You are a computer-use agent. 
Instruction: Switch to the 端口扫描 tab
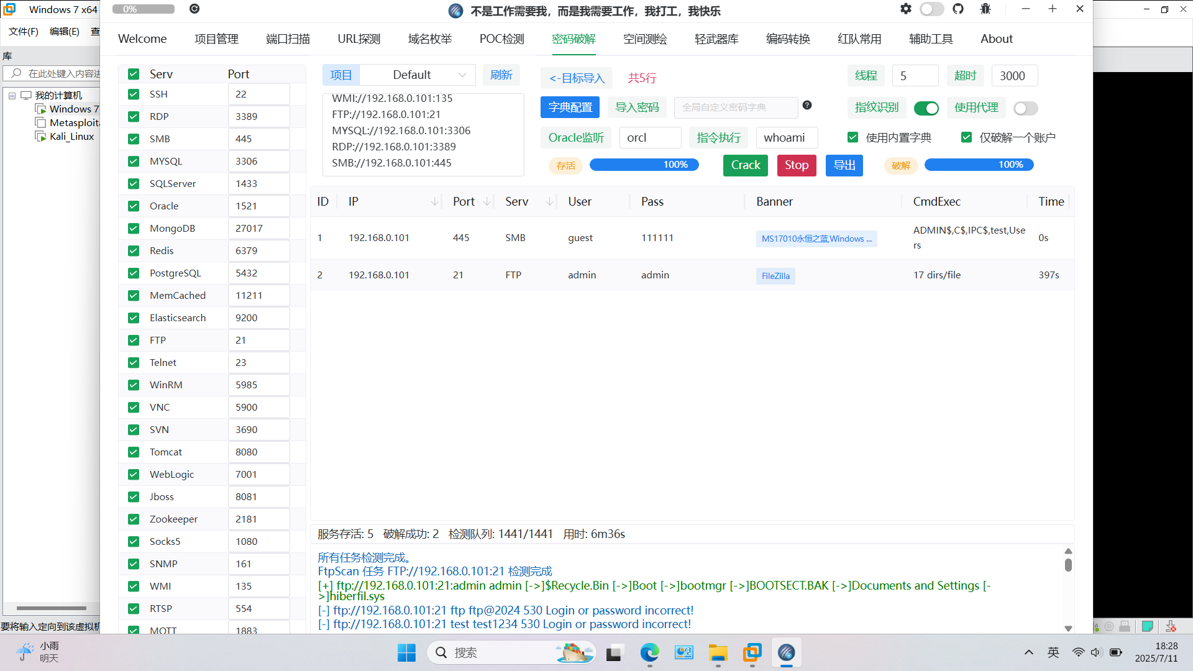287,39
